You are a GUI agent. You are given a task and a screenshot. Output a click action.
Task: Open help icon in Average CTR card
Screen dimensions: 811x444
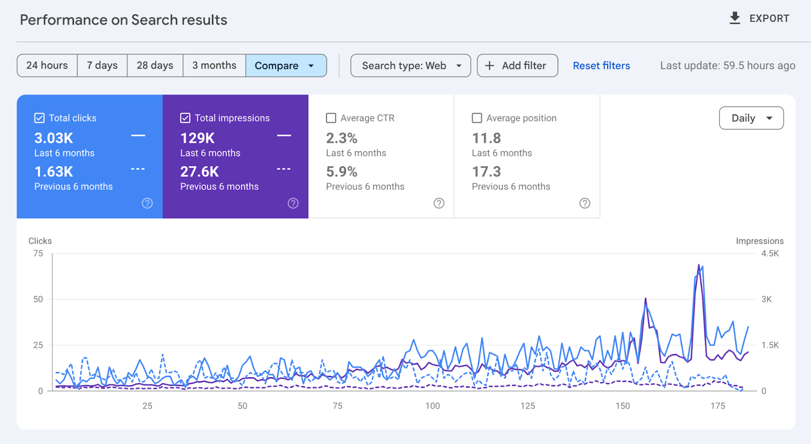click(x=439, y=203)
